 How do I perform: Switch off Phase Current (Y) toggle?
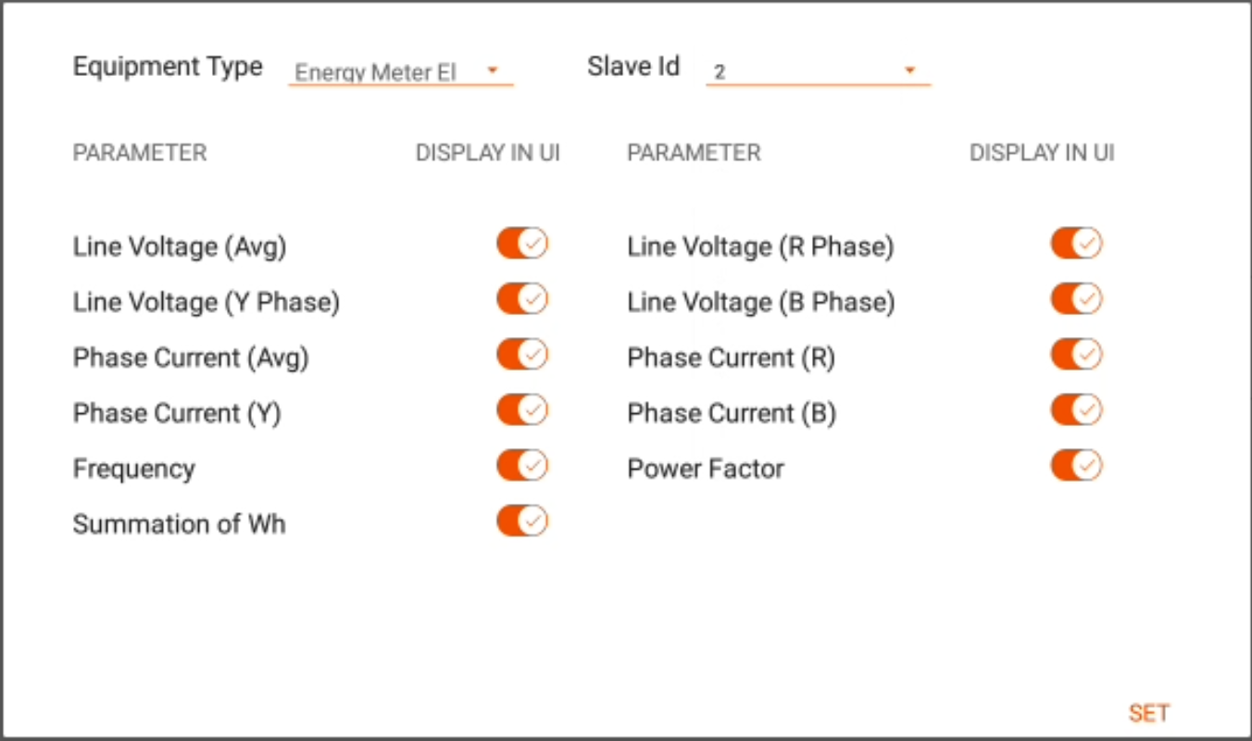[x=522, y=409]
